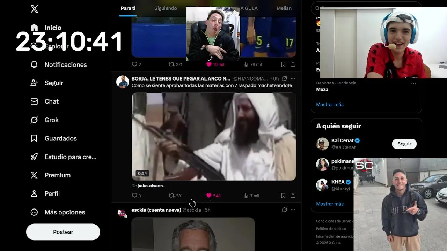
Task: Open Kai Cenat profile name
Action: pos(343,140)
